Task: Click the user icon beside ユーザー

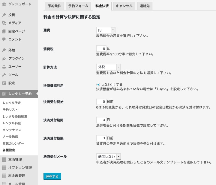Action: coord(4,67)
